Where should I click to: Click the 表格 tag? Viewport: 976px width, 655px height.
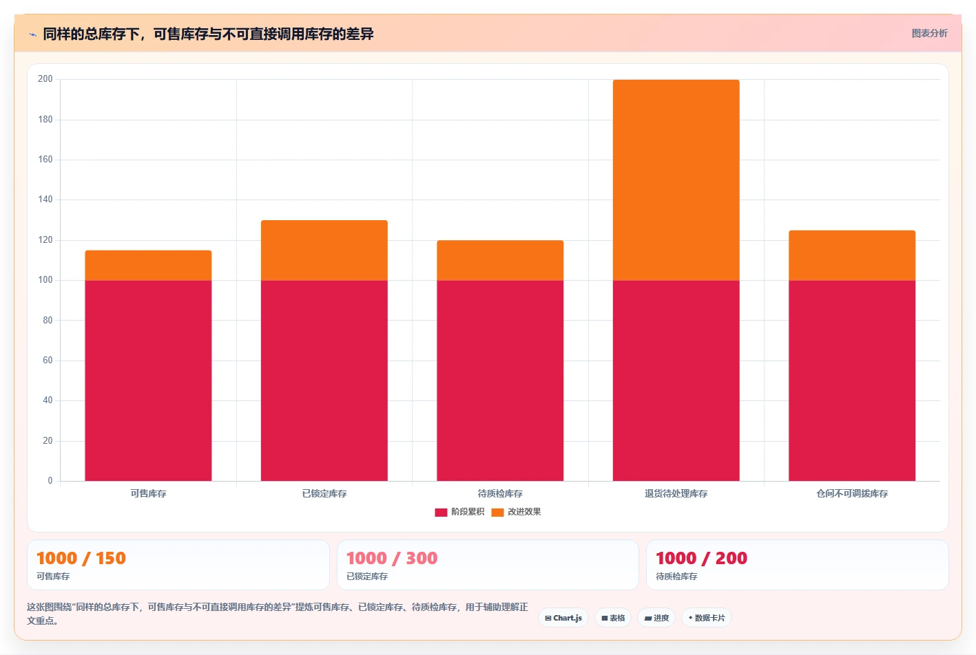click(x=613, y=618)
